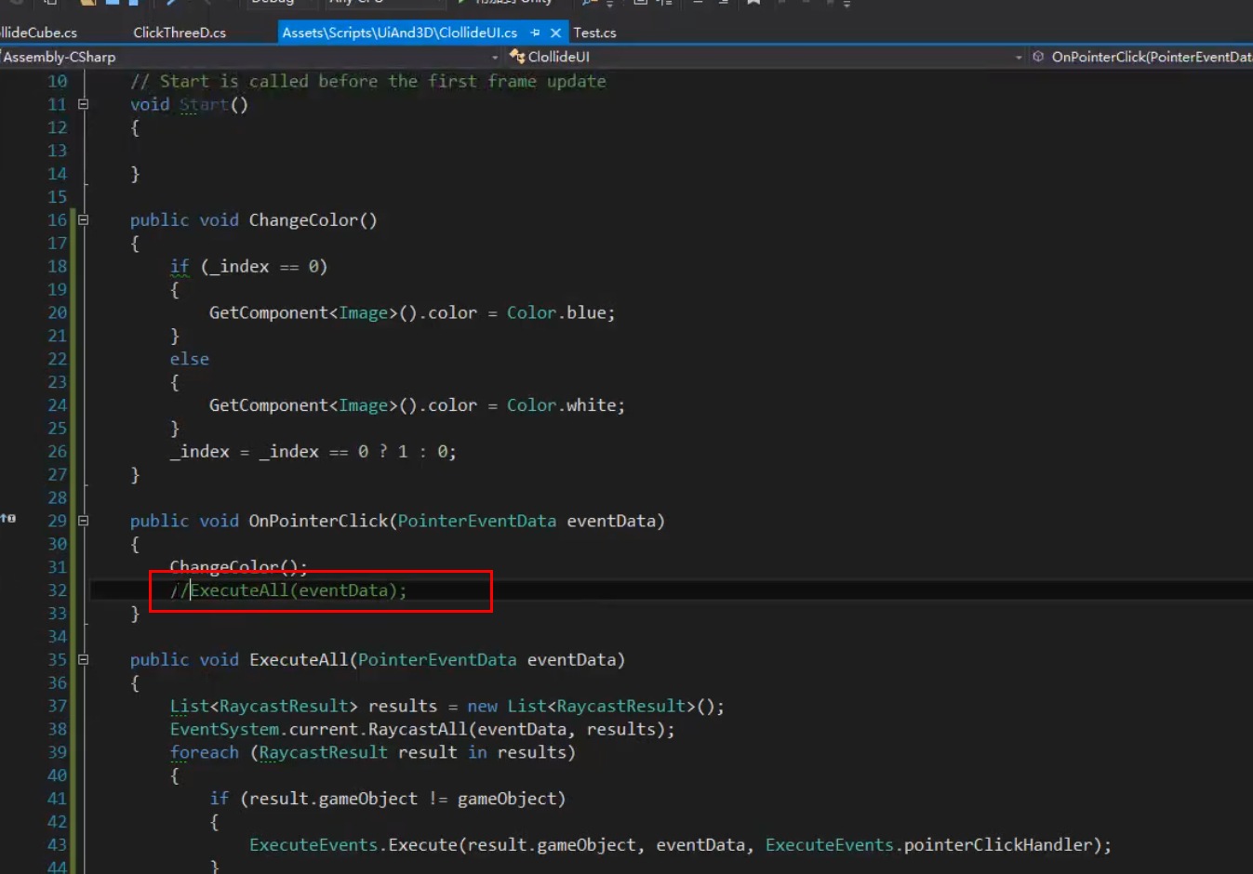This screenshot has width=1253, height=874.
Task: Close the ClollideUI.cs editor tab
Action: [555, 33]
